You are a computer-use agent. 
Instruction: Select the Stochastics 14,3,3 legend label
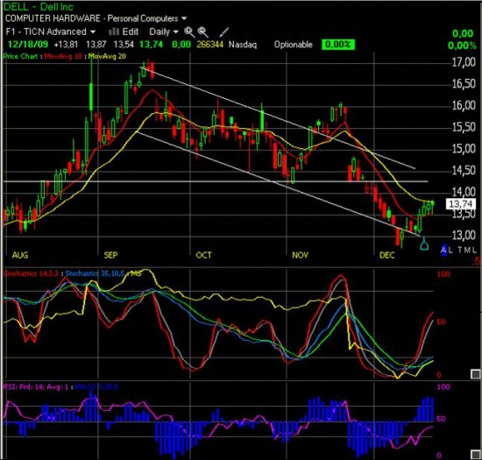coord(31,273)
